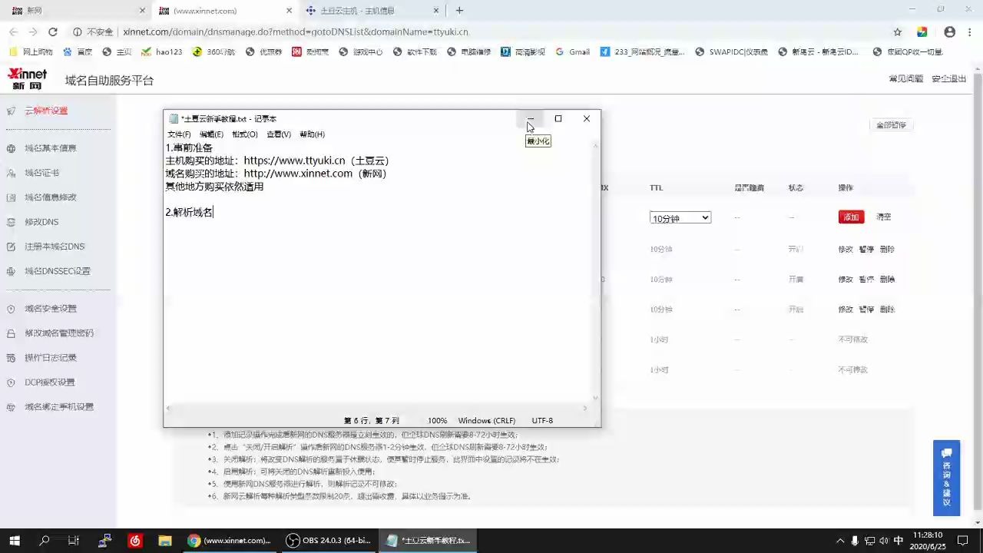Click 清空 next to 添加
The image size is (983, 553).
click(x=884, y=217)
